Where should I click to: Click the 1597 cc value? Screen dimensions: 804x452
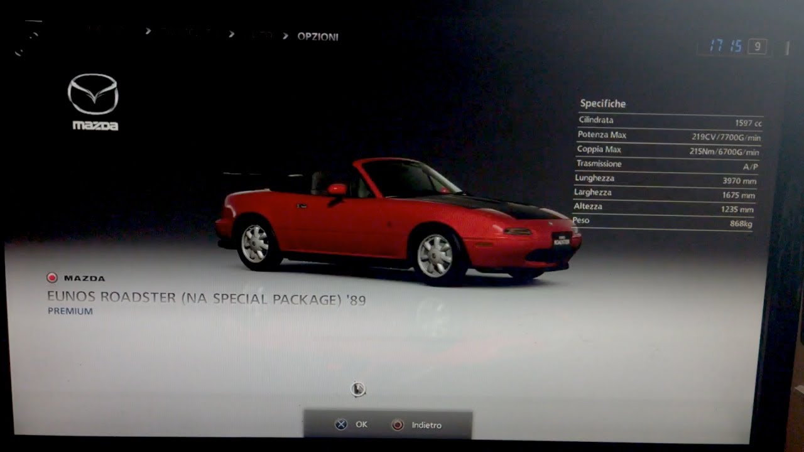(x=749, y=123)
